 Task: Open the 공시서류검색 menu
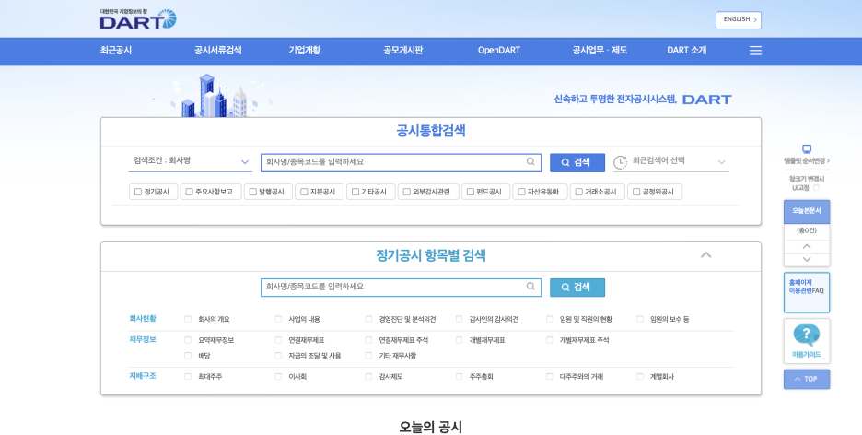pos(217,50)
